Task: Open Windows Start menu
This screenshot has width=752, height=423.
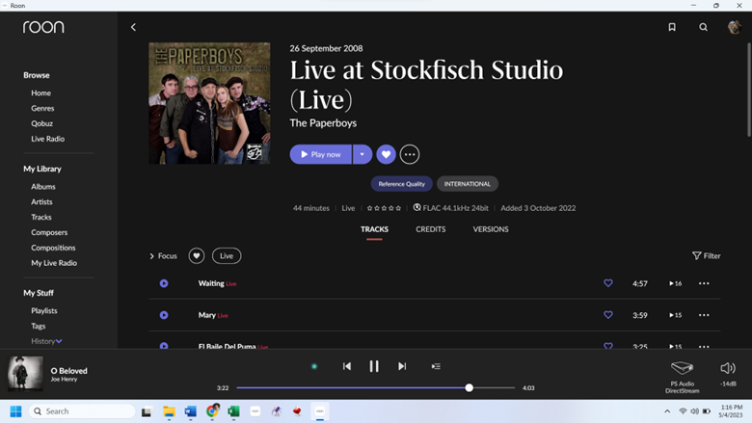Action: point(15,411)
